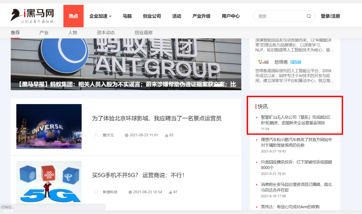Click clock icon next to 2021-08-23 11:01
The image size is (362, 214).
click(x=127, y=135)
